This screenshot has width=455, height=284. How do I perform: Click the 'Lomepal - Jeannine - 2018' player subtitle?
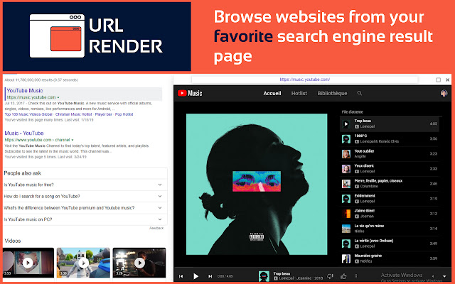301,278
